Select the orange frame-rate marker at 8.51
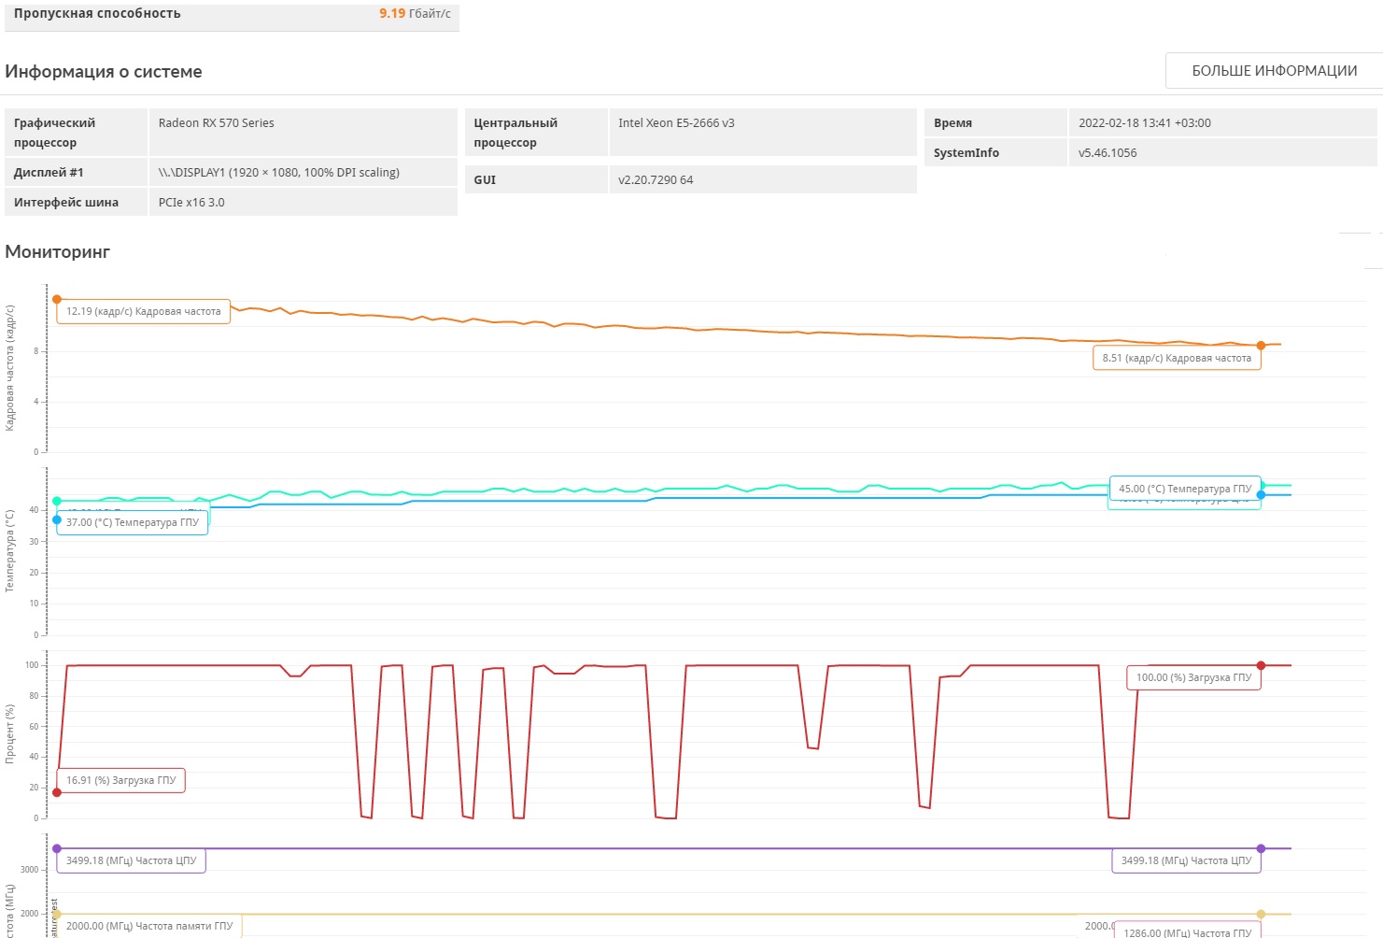1383x938 pixels. click(1261, 346)
